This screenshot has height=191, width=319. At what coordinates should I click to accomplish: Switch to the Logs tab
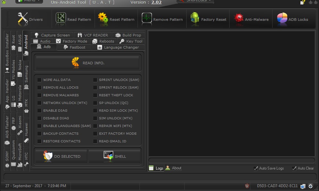pyautogui.click(x=156, y=168)
